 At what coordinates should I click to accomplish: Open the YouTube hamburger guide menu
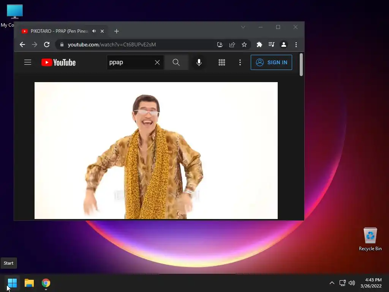tap(28, 62)
